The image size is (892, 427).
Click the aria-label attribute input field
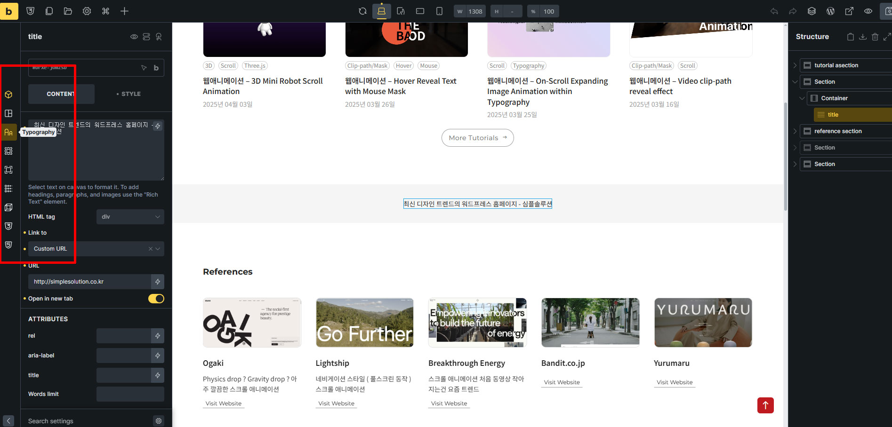[x=123, y=356]
